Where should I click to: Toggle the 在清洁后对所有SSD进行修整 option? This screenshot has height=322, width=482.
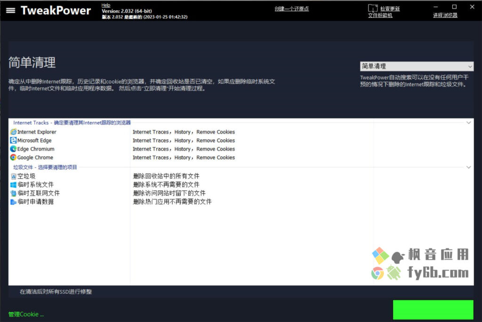point(56,291)
